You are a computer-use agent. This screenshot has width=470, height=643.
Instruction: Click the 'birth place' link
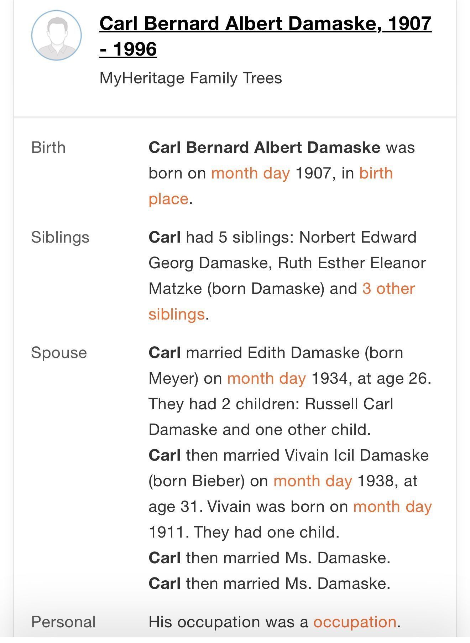376,173
